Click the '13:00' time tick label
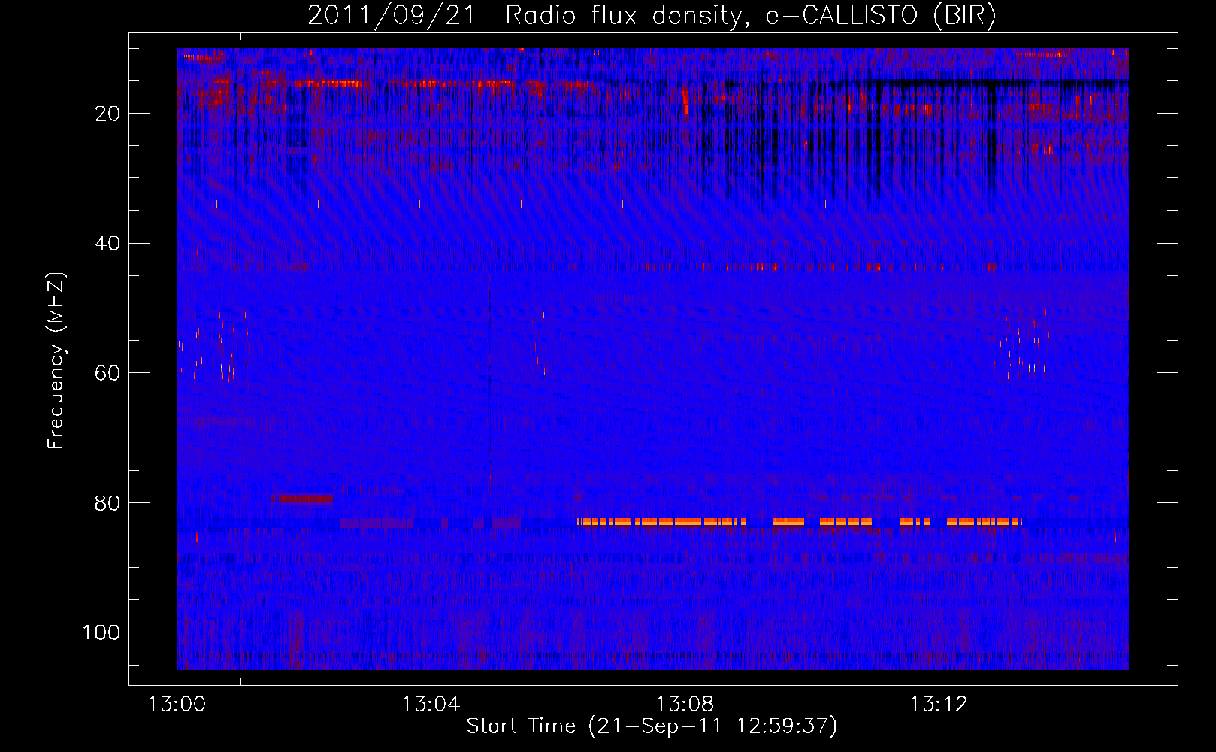This screenshot has width=1216, height=752. tap(177, 705)
